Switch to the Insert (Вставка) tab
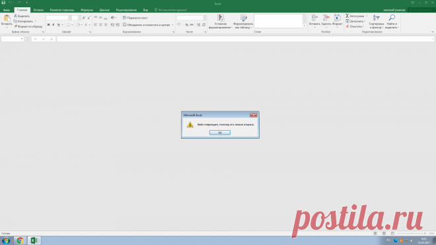 click(x=38, y=10)
